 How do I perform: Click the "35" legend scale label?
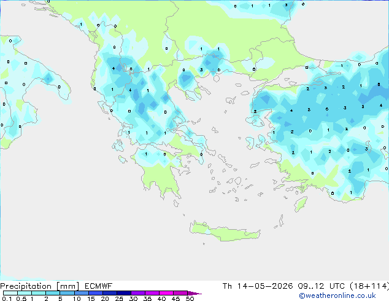[x=147, y=299]
